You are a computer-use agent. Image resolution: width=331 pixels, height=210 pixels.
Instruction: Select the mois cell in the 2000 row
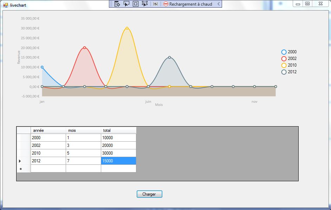tap(83, 138)
